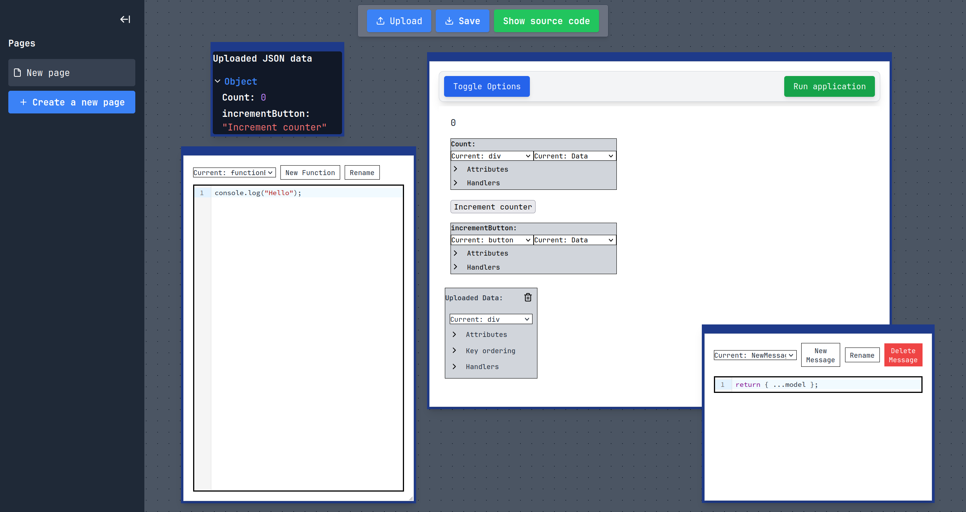Collapse the Pages sidebar using the arrow icon
Screen dimensions: 966x512
click(125, 19)
